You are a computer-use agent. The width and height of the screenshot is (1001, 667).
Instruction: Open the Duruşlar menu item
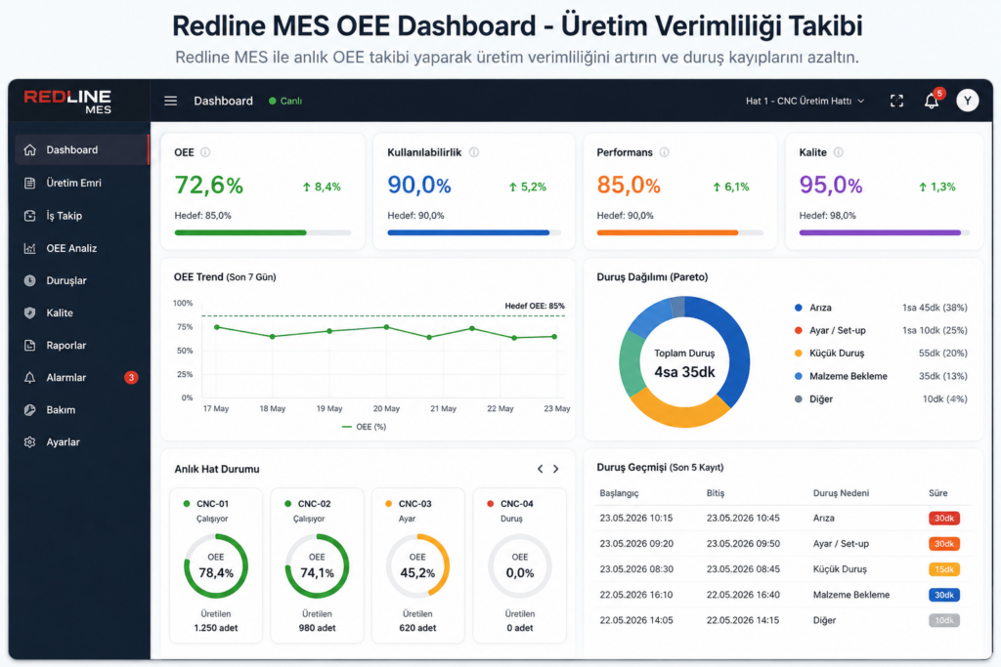(81, 280)
